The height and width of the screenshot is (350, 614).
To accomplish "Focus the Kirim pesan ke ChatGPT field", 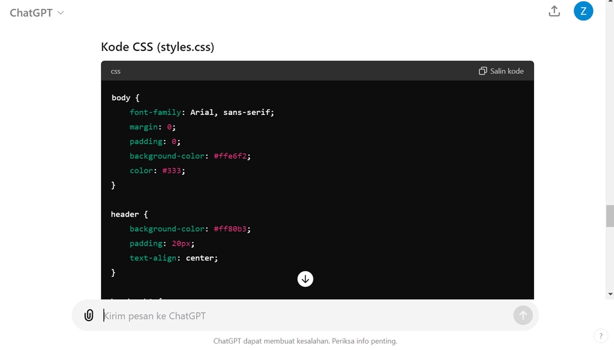I will click(306, 316).
